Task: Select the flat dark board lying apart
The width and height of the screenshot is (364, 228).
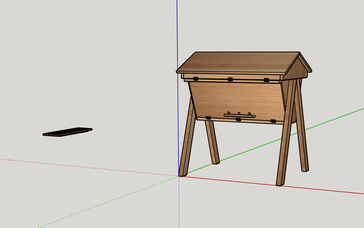Action: (67, 132)
